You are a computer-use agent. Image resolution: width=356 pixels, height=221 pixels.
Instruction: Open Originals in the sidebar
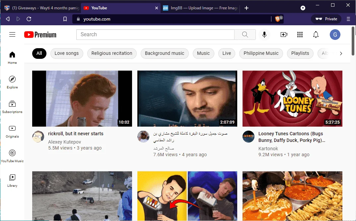(12, 131)
